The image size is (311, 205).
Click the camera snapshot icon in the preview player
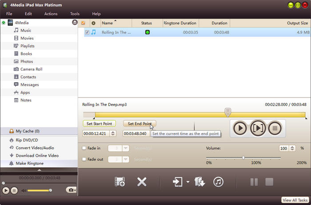70,190
